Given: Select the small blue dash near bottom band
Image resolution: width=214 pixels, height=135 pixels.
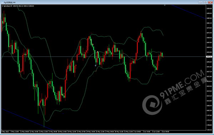Looking at the screenshot, I should point(63,114).
